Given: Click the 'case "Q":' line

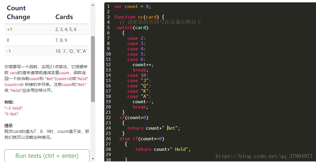Looking at the screenshot, I should [139, 86].
